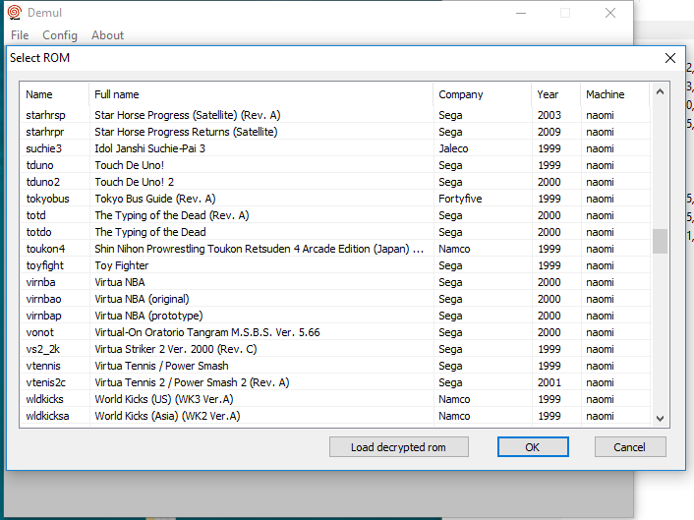Sort list by Machine column header

pyautogui.click(x=614, y=94)
